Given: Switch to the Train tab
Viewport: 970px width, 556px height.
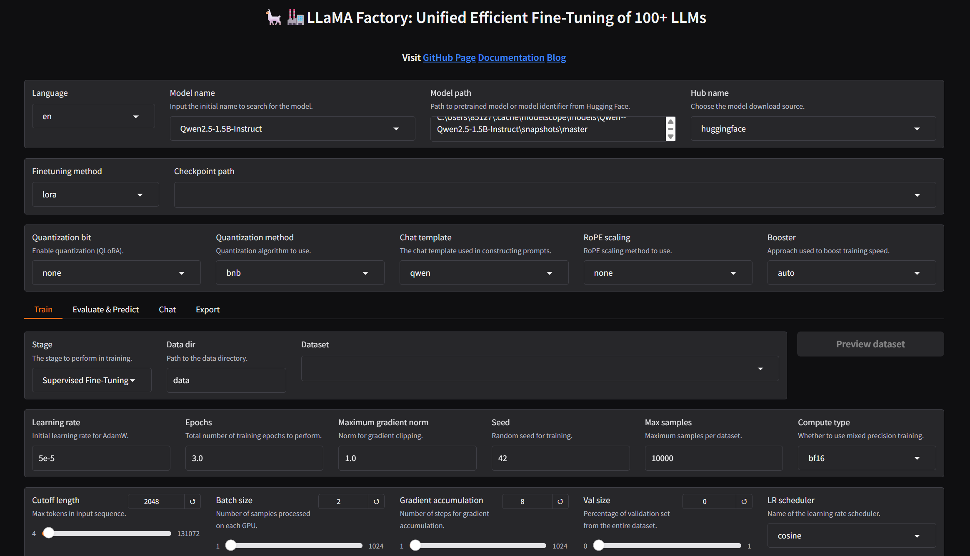Looking at the screenshot, I should pyautogui.click(x=43, y=309).
